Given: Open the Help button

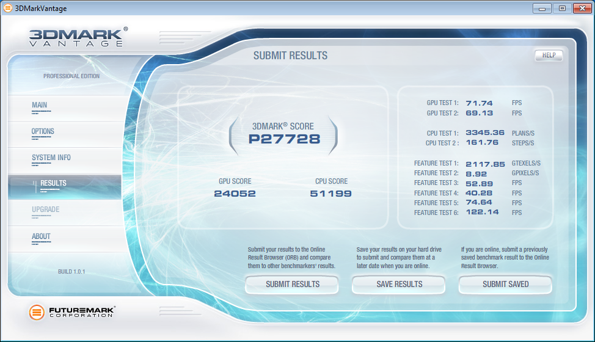Looking at the screenshot, I should click(549, 56).
